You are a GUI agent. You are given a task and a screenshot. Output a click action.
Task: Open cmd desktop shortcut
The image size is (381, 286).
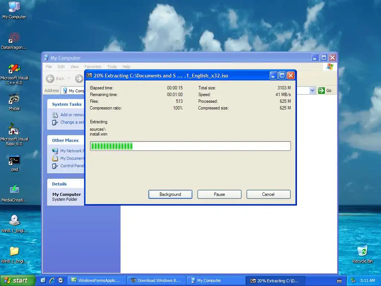tap(14, 163)
